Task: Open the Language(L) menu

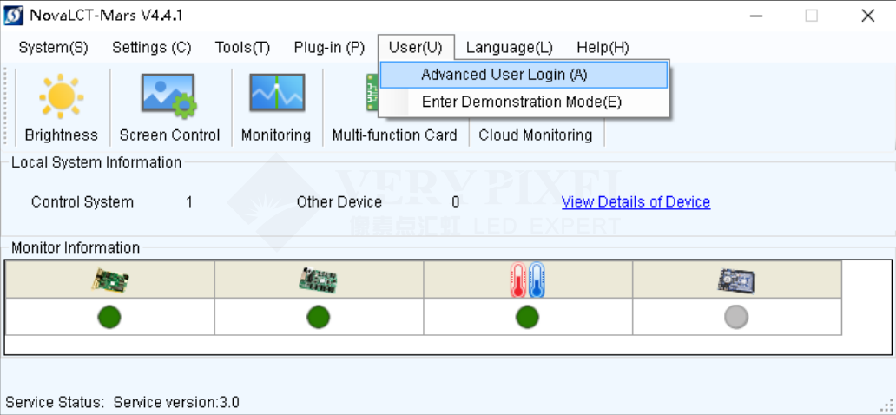Action: 509,48
